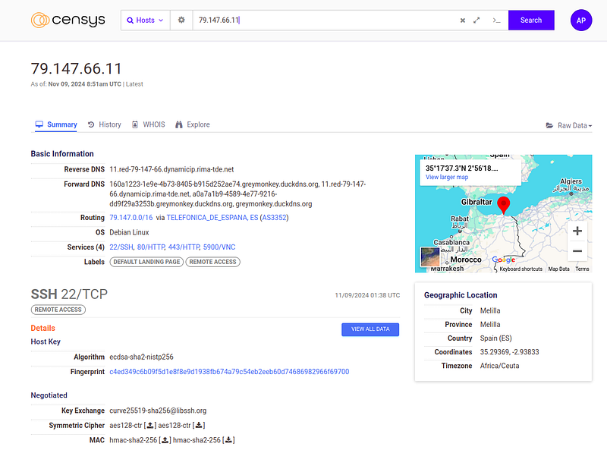Image resolution: width=607 pixels, height=450 pixels.
Task: Select the Summary tab
Action: 56,124
